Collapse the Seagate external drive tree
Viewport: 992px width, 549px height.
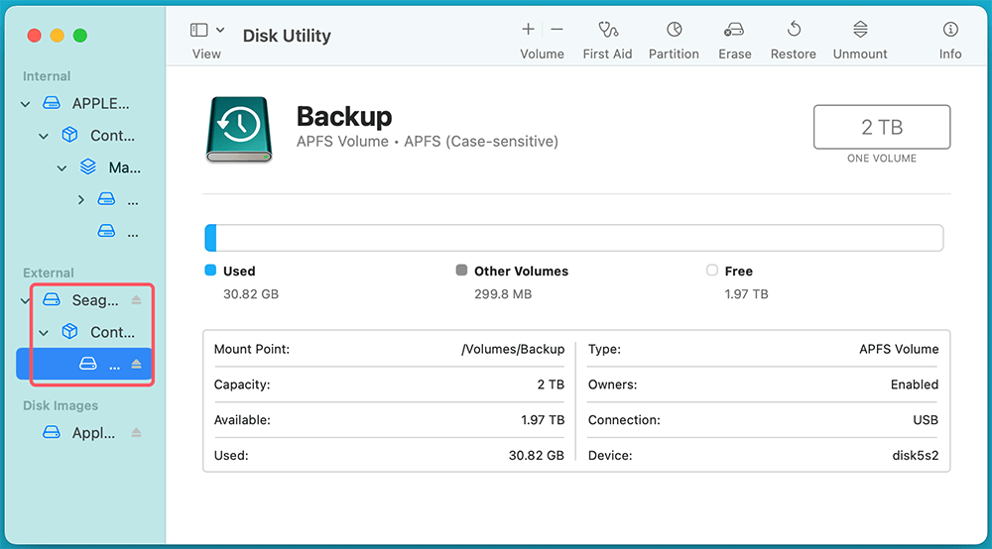[26, 300]
